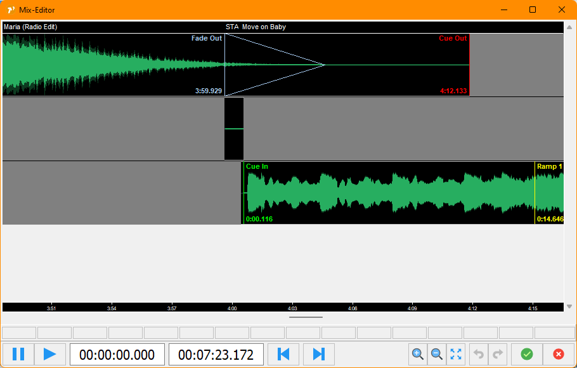Viewport: 577px width, 368px height.
Task: Click the 4:00 mark on time ruler
Action: click(232, 308)
